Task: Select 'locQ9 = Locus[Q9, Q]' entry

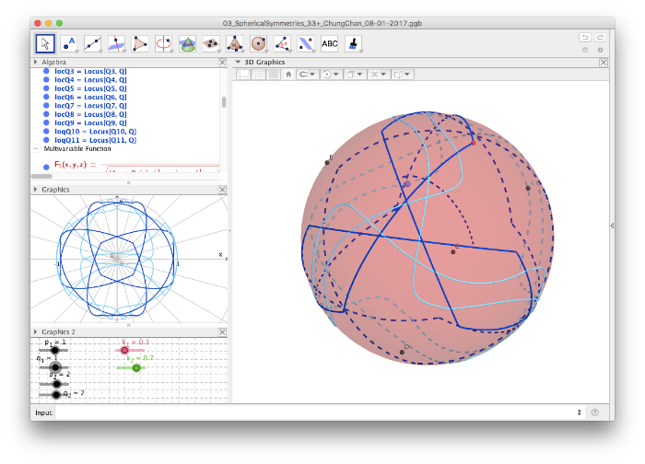Action: 90,122
